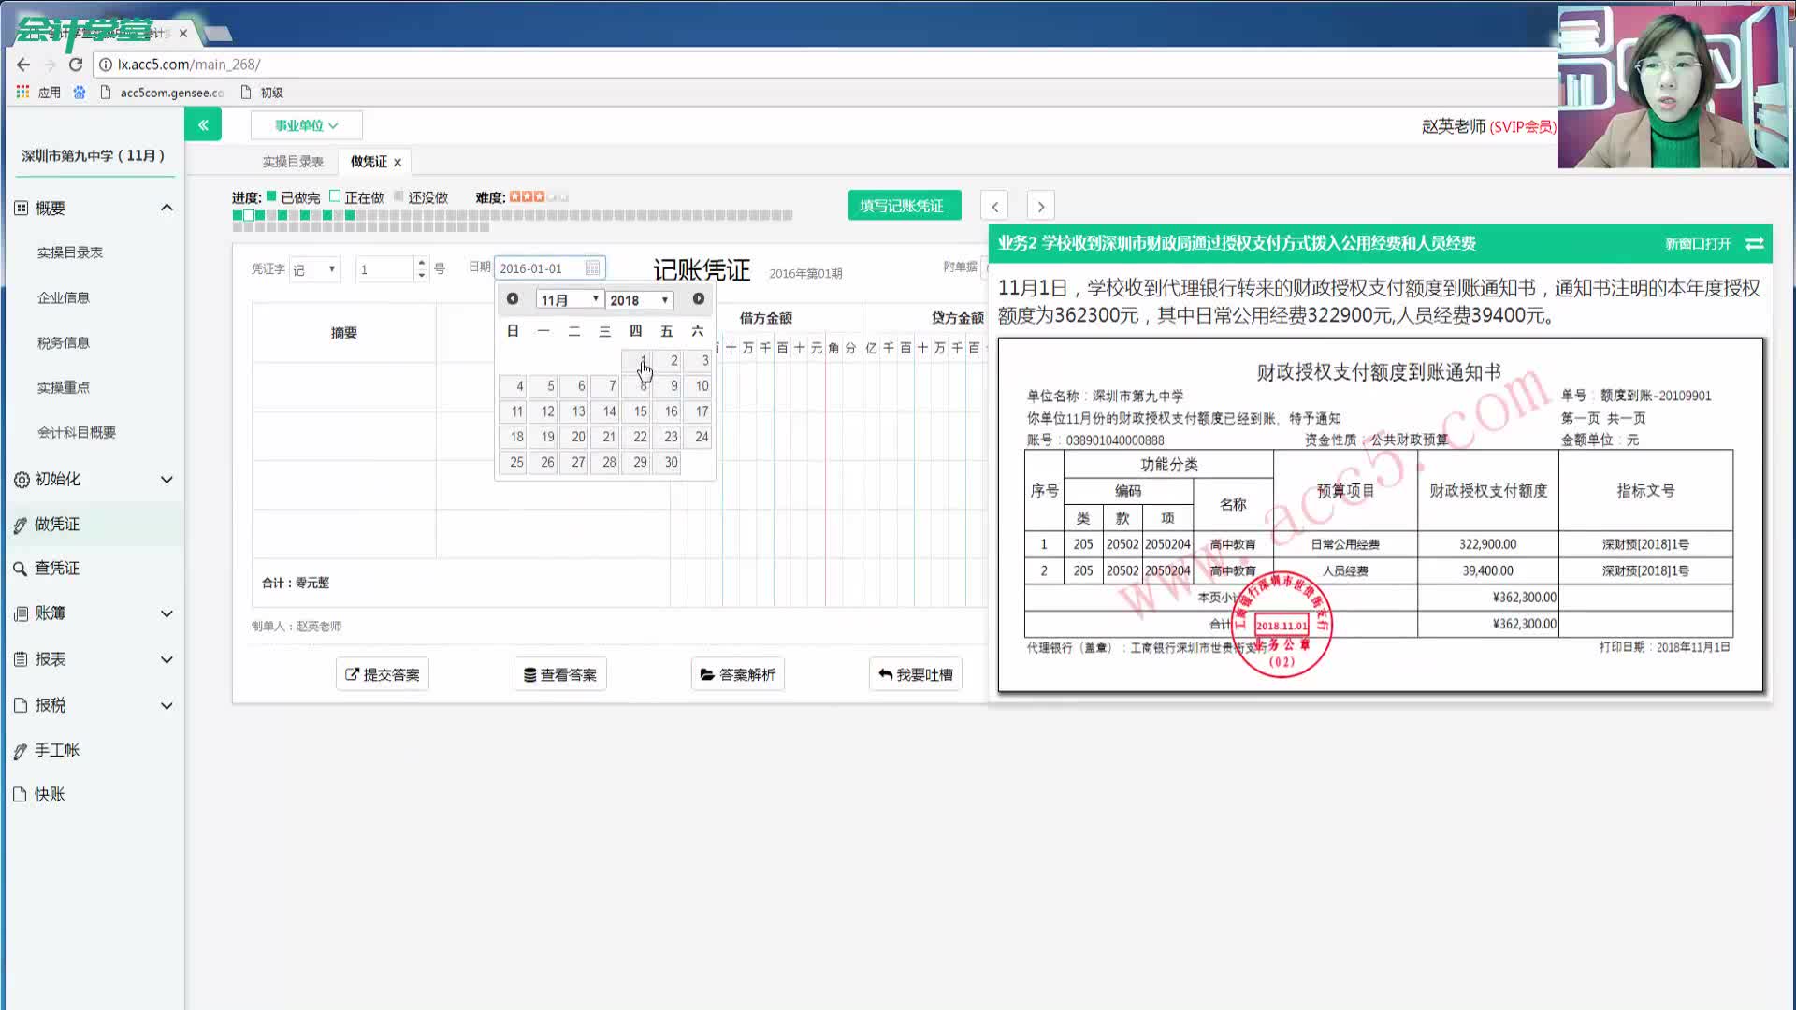1796x1010 pixels.
Task: Open the 事业单位 dropdown
Action: coord(306,125)
